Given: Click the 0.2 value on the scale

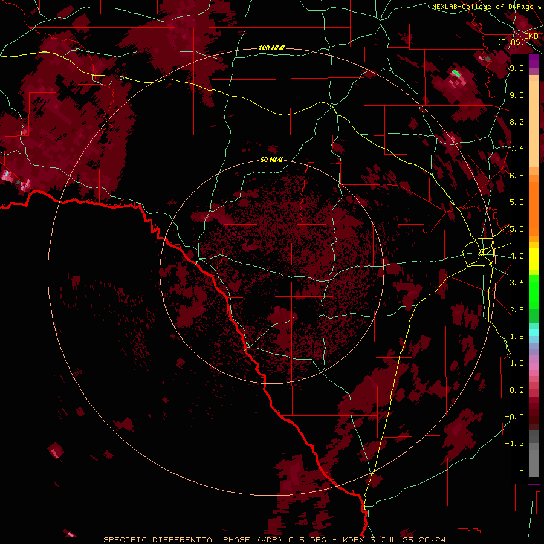Looking at the screenshot, I should 517,390.
